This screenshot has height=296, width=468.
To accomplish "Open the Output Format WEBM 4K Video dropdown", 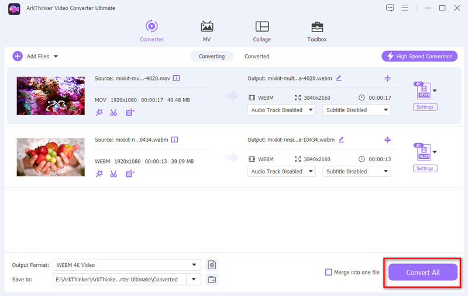I will click(127, 264).
